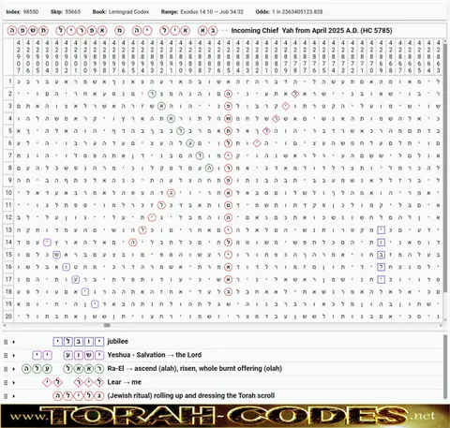Click the 'Ra-El → ascend (alah)' label

point(194,368)
